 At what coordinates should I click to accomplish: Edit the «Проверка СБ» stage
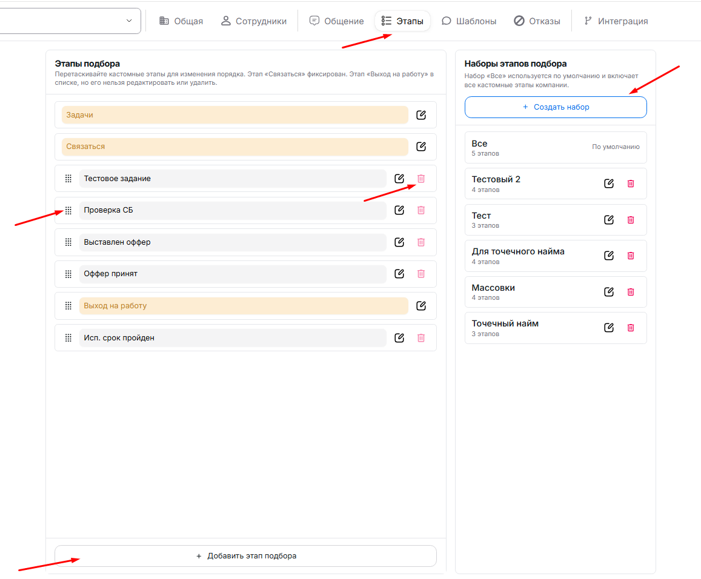399,210
